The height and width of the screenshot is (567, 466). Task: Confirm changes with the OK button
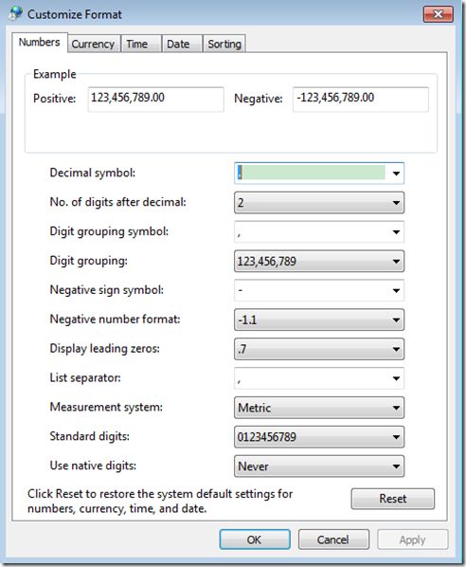(x=255, y=540)
